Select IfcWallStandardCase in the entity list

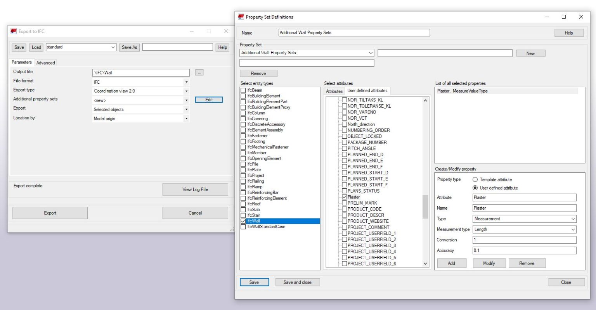coord(267,226)
